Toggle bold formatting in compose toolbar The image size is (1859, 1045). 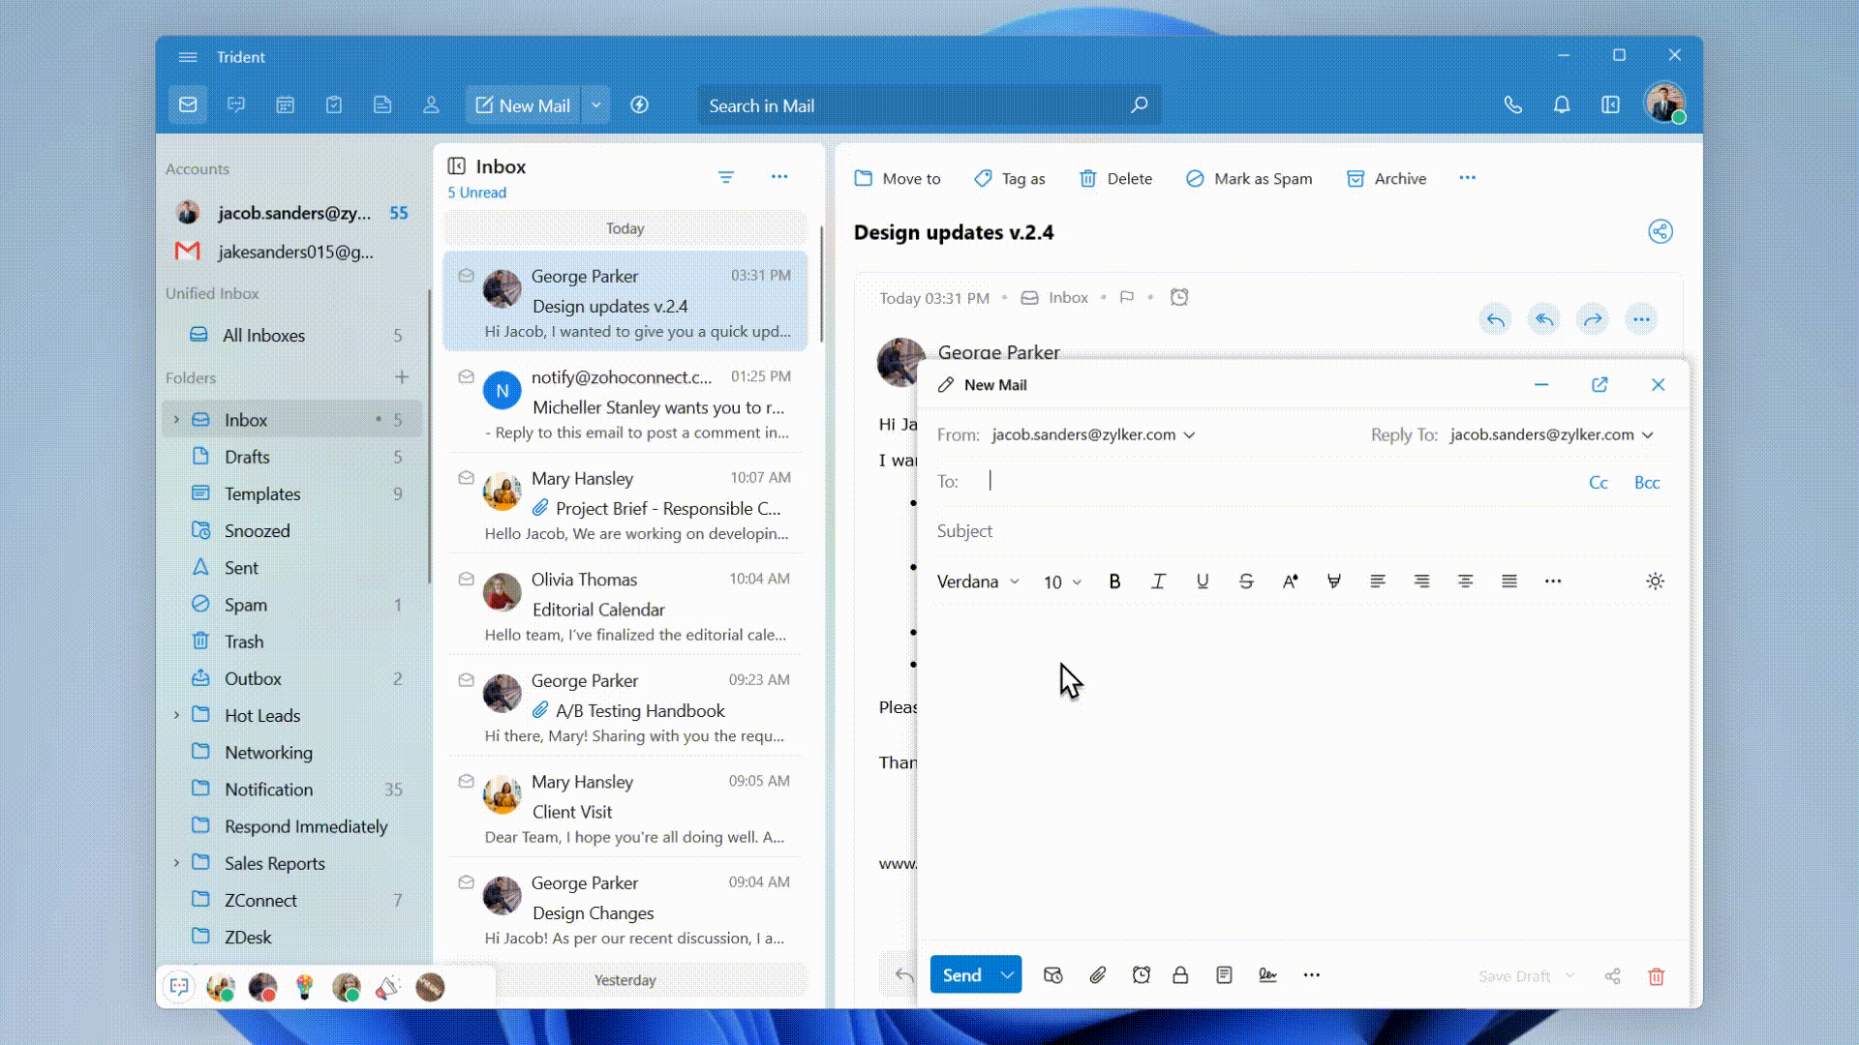1114,582
